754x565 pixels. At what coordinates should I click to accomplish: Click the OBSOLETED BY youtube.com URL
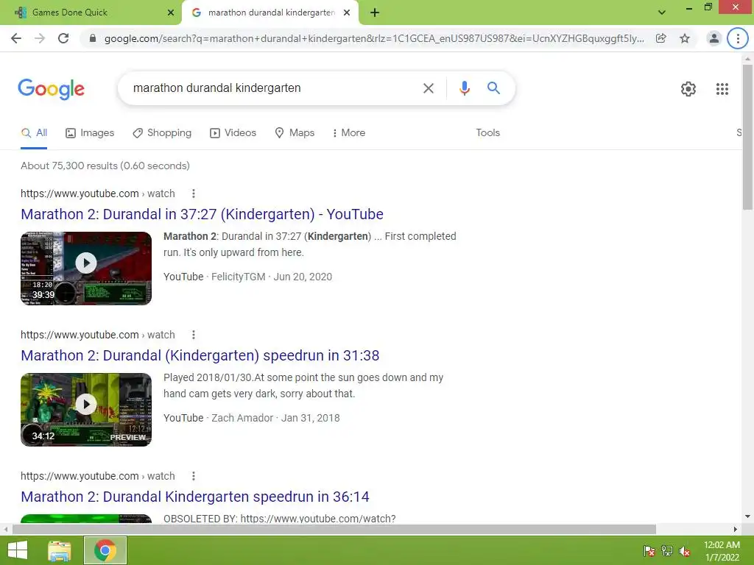pos(318,519)
